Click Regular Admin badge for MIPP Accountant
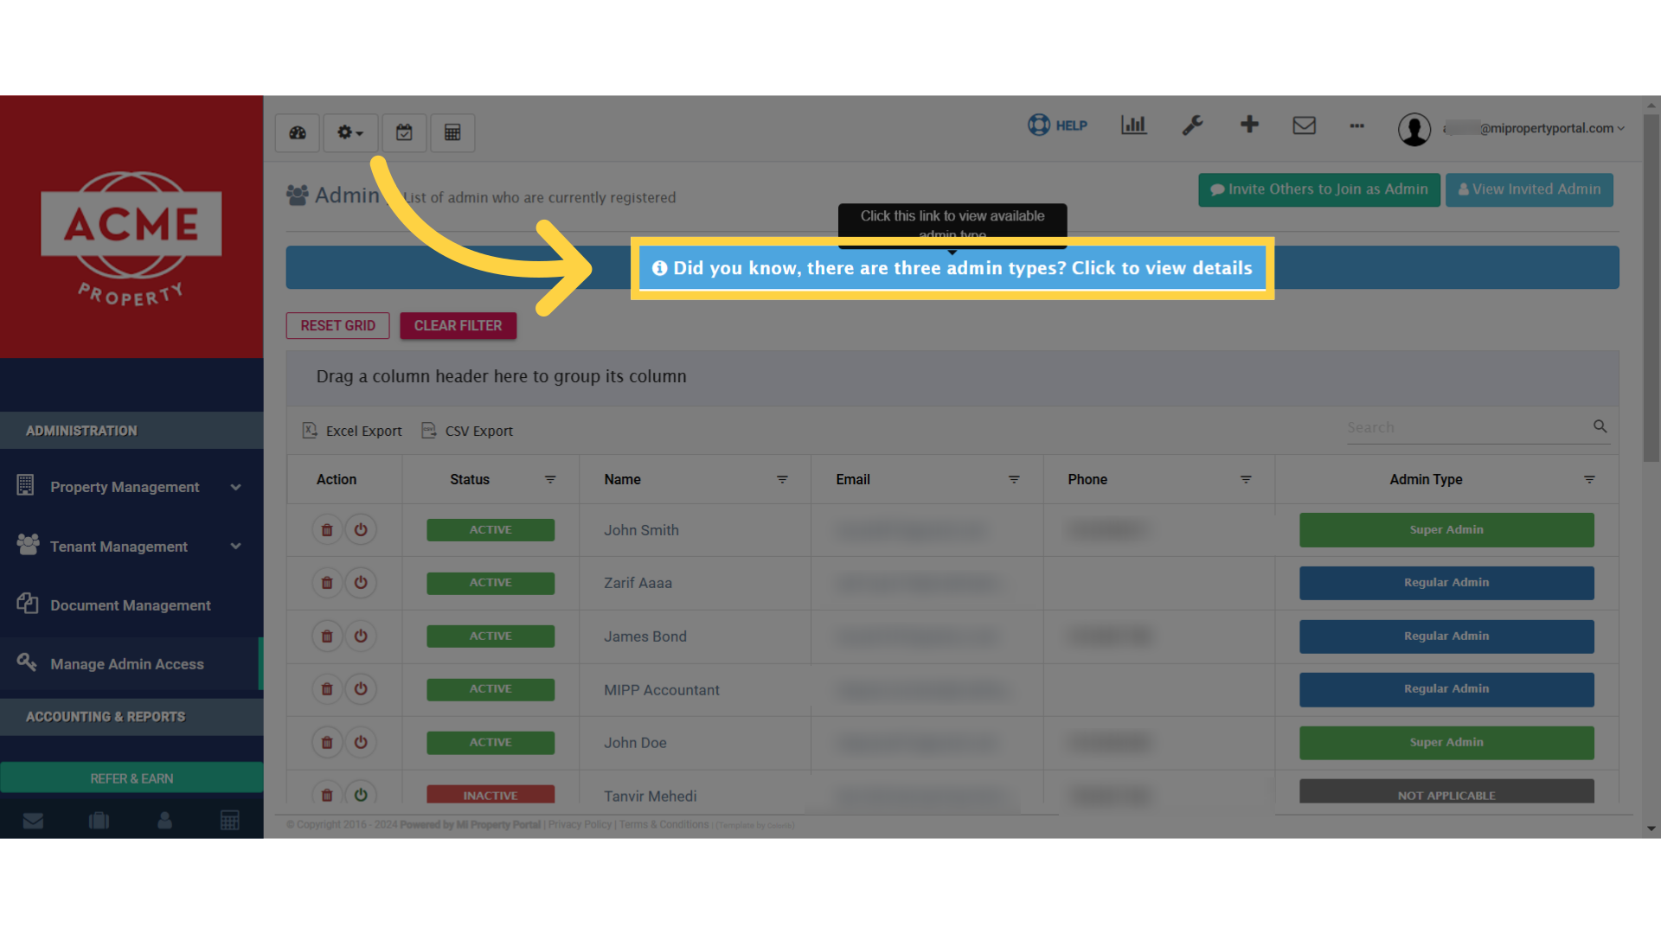Screen dimensions: 1661x934 (x=1446, y=689)
